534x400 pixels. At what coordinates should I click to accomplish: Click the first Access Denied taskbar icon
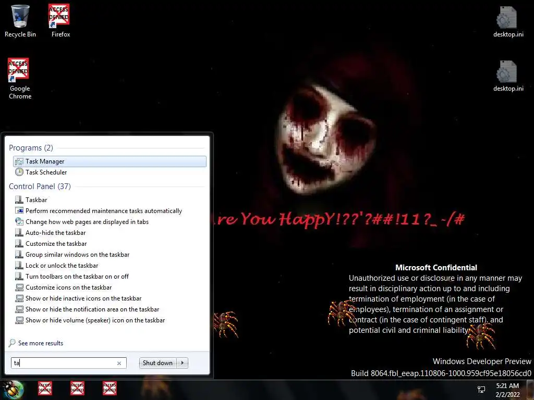pyautogui.click(x=45, y=389)
